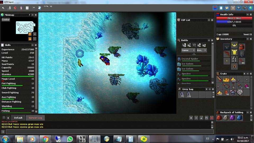This screenshot has height=143, width=254.
Task: Click the pink potion stack of 99 in Crate
Action: [247, 86]
